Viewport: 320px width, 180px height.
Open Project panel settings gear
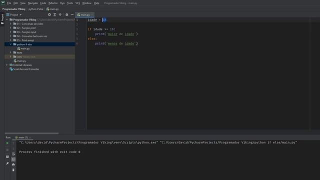66,14
